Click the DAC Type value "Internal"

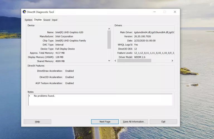tap(59, 45)
